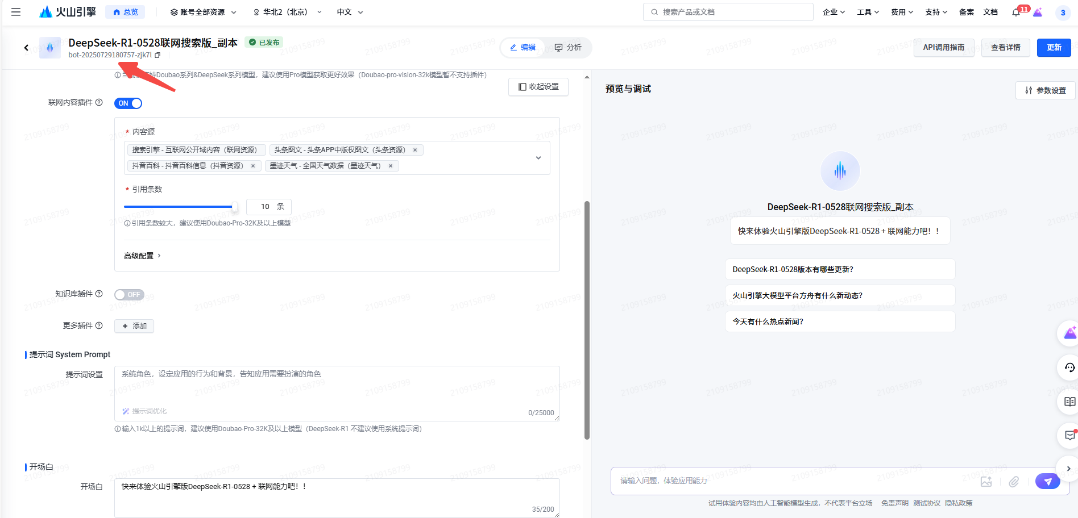Open 文档 page

point(990,12)
